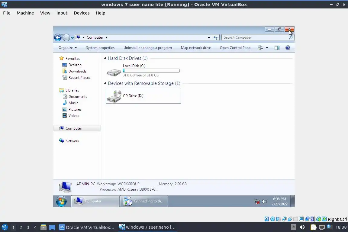Click the 'Connecting to th...' taskbar button
Screen dimensions: 348x232
144,201
